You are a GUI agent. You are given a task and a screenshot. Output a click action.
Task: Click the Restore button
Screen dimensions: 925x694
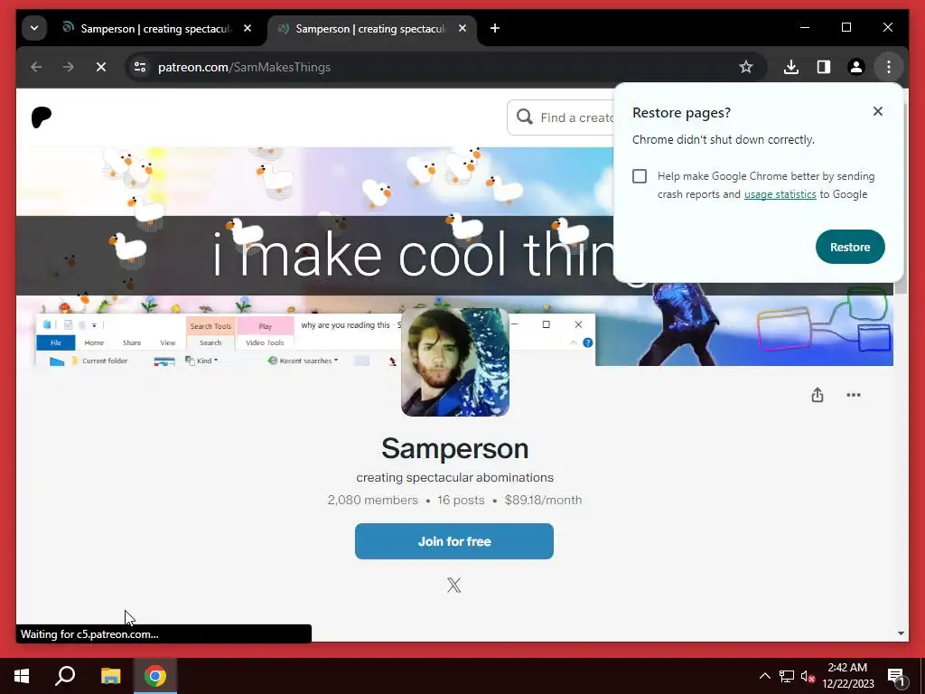(850, 247)
